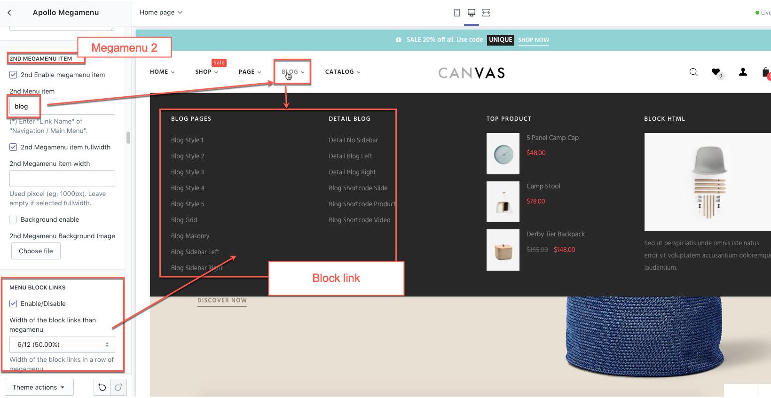Open the Theme actions dropdown
The image size is (771, 398).
pos(39,387)
